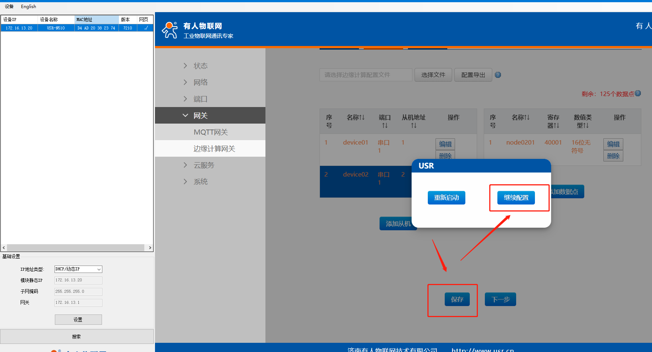Open the IP地址类型 dropdown

[78, 269]
